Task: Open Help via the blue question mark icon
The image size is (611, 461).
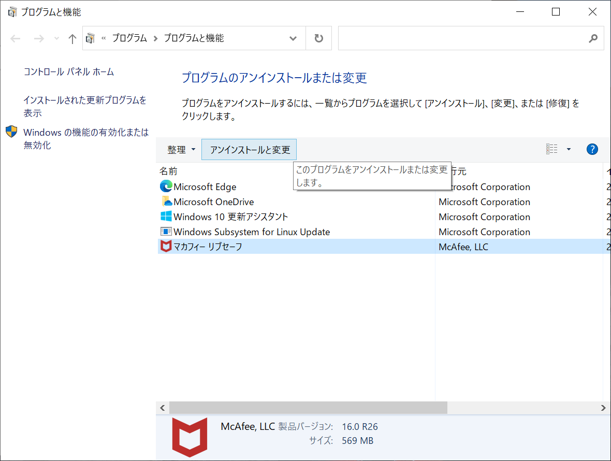Action: point(592,149)
